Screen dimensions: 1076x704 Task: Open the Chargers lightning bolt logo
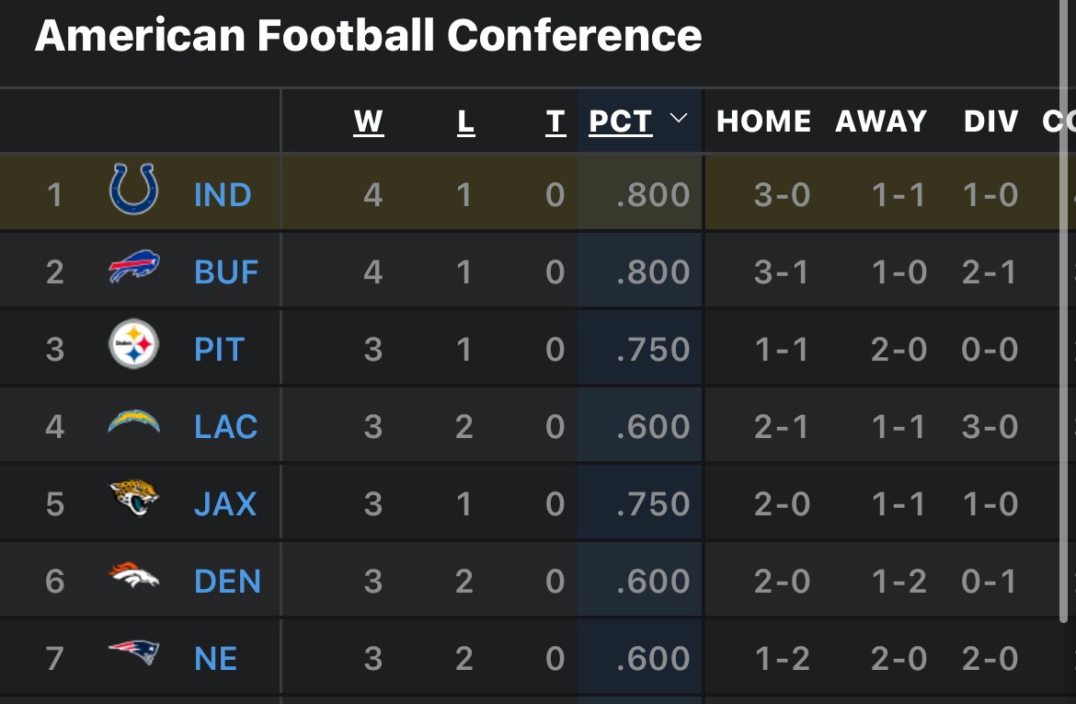click(134, 421)
